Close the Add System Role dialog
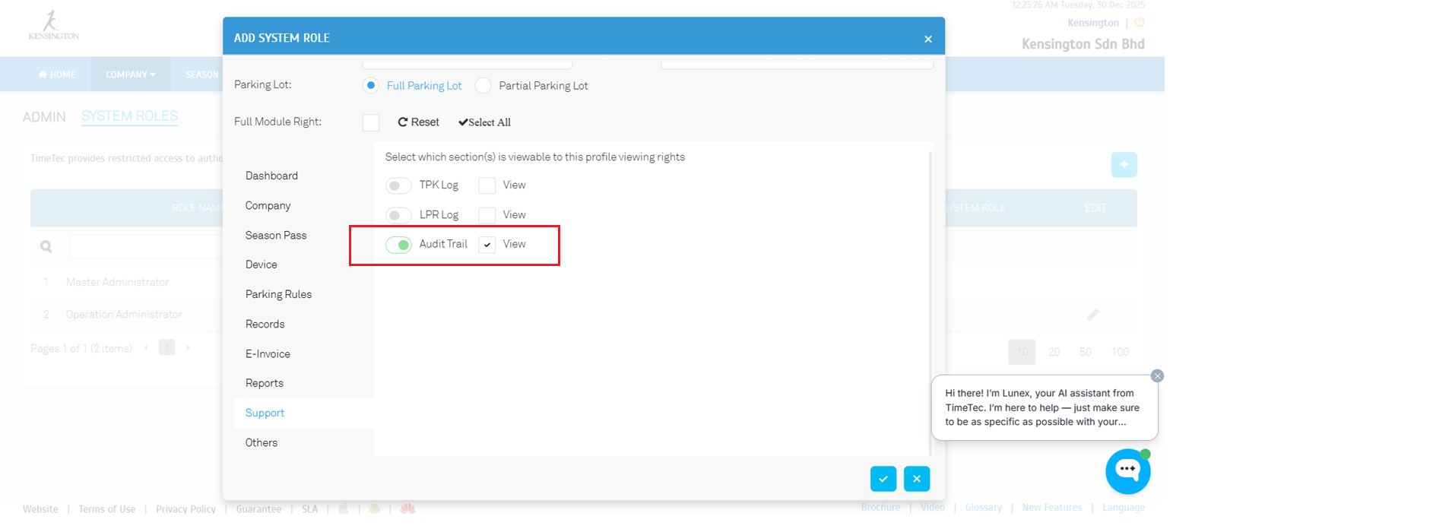This screenshot has width=1452, height=529. pyautogui.click(x=927, y=39)
